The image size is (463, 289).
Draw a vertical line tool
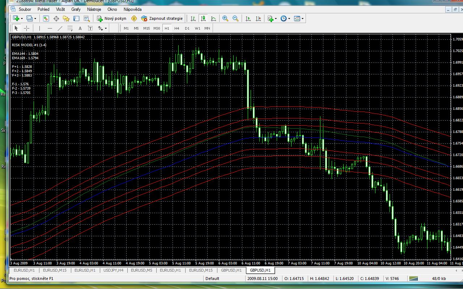[39, 28]
